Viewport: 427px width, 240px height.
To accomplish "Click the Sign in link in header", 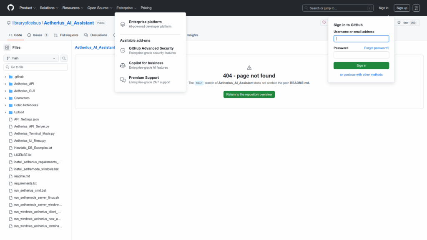I will (384, 8).
